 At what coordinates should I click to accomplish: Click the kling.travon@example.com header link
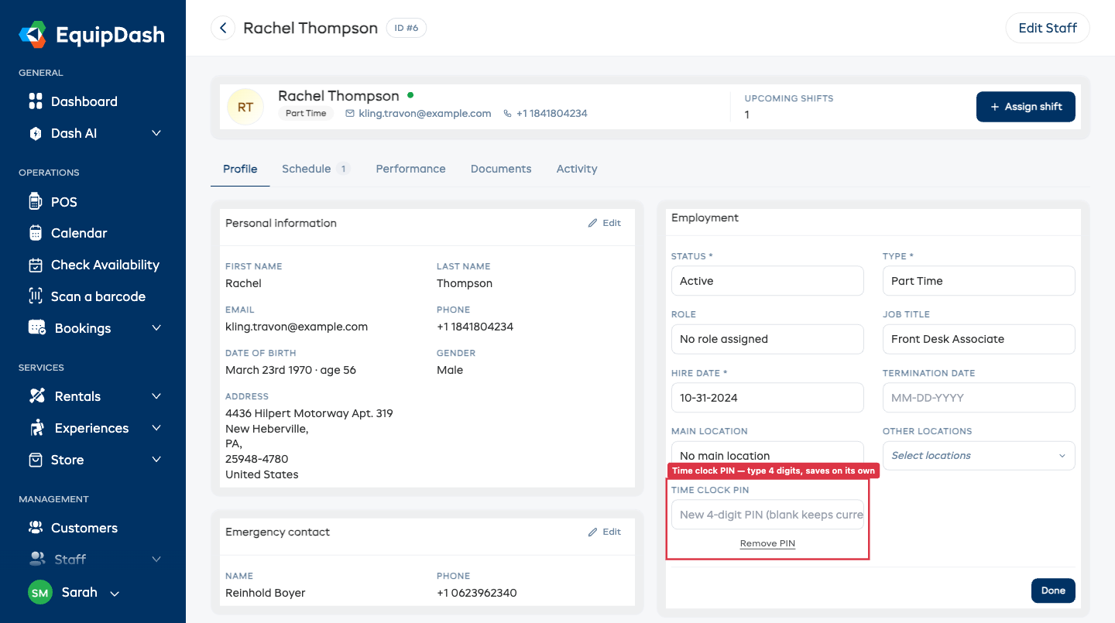click(x=425, y=114)
